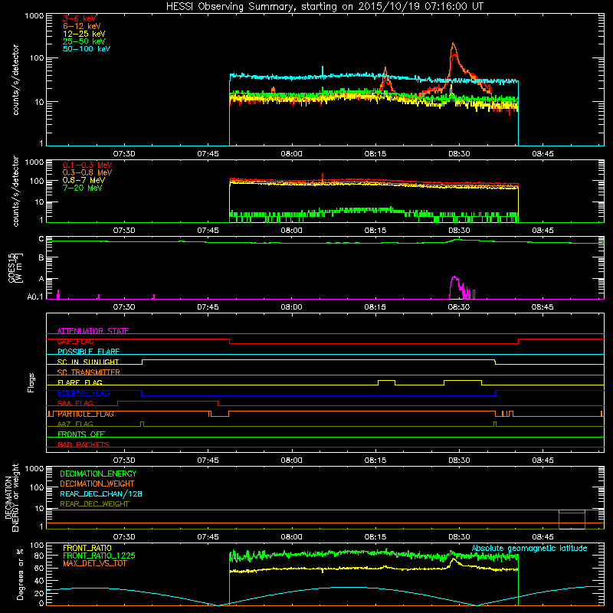The image size is (613, 613).
Task: Click the REAR_DEC_WEIGHT legend label
Action: pos(94,504)
